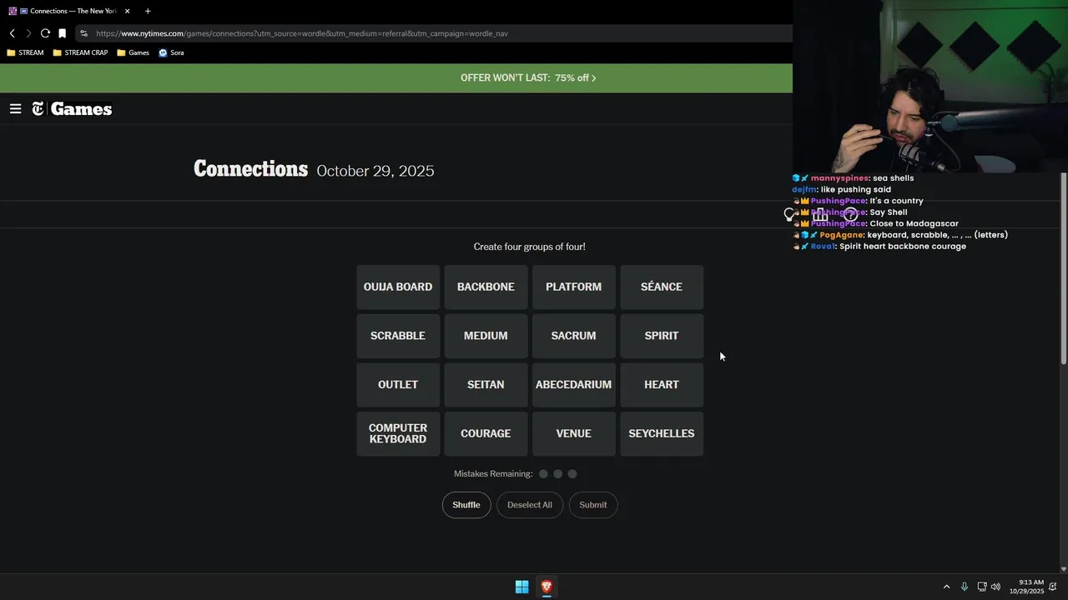Click the Deselect All button

(x=530, y=505)
